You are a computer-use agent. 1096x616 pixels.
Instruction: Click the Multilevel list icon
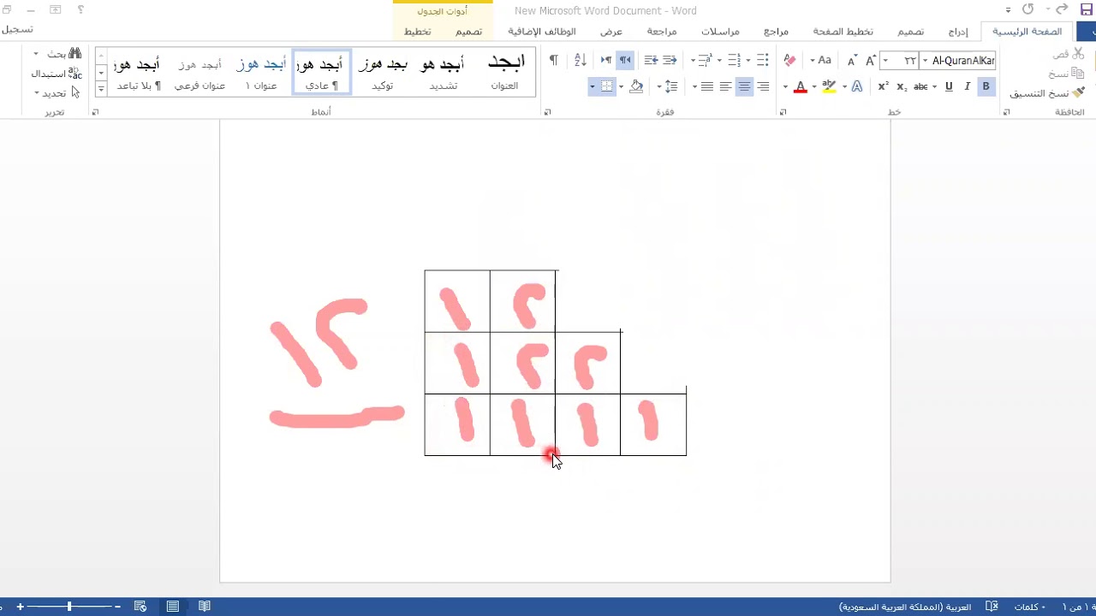tap(705, 61)
